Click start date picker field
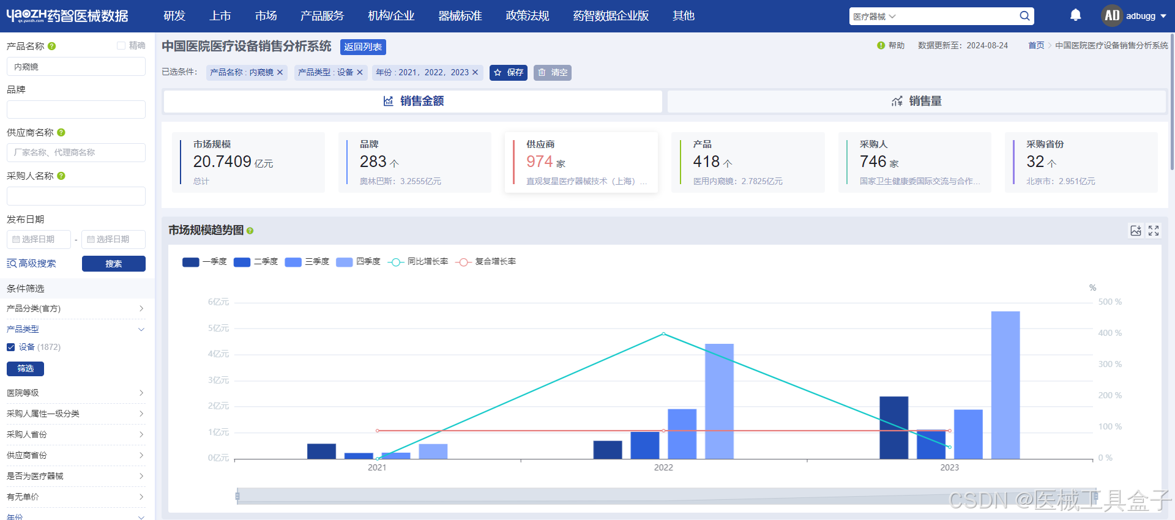1175x520 pixels. [39, 239]
